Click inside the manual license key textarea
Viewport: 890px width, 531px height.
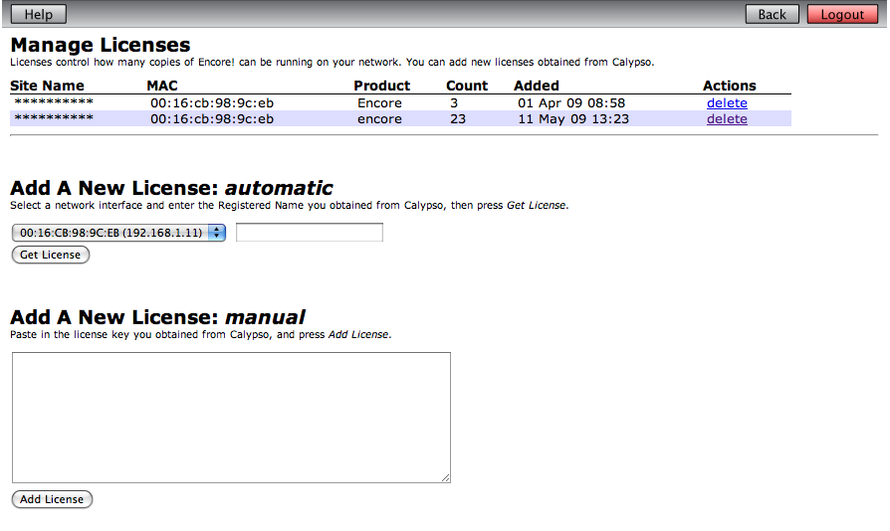point(231,418)
